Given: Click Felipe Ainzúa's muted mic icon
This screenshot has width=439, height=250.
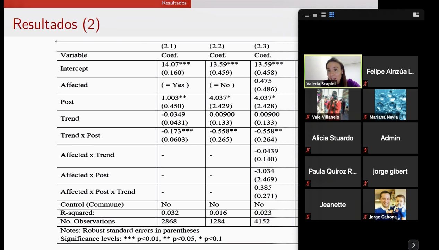Looking at the screenshot, I should [365, 84].
